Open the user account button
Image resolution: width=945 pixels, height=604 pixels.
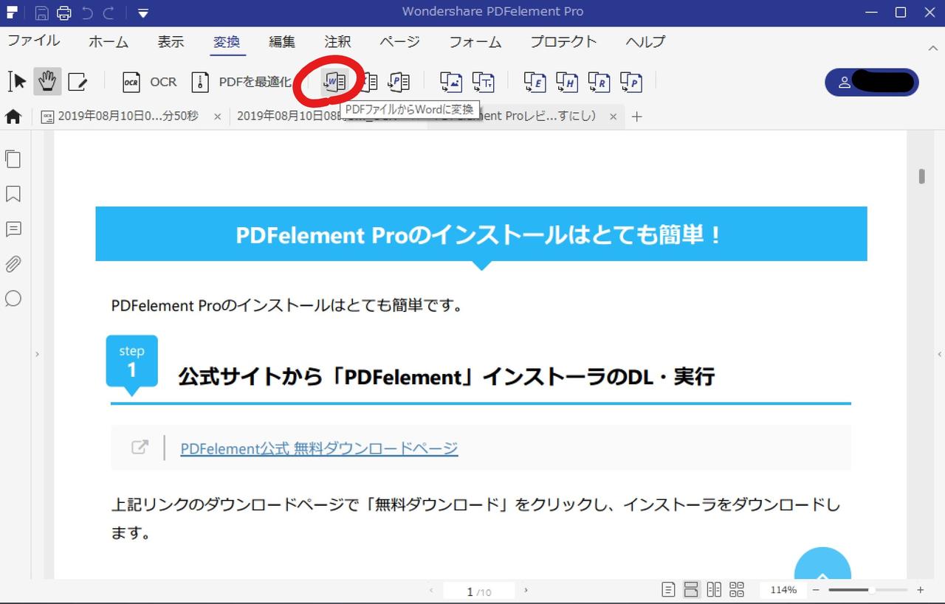[x=871, y=83]
